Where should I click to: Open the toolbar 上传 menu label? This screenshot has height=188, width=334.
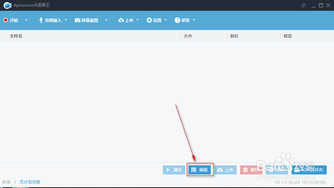[x=129, y=20]
